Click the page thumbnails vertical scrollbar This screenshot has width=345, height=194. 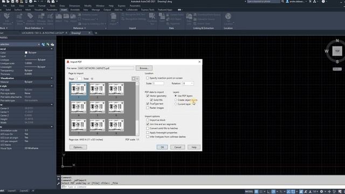(137, 109)
